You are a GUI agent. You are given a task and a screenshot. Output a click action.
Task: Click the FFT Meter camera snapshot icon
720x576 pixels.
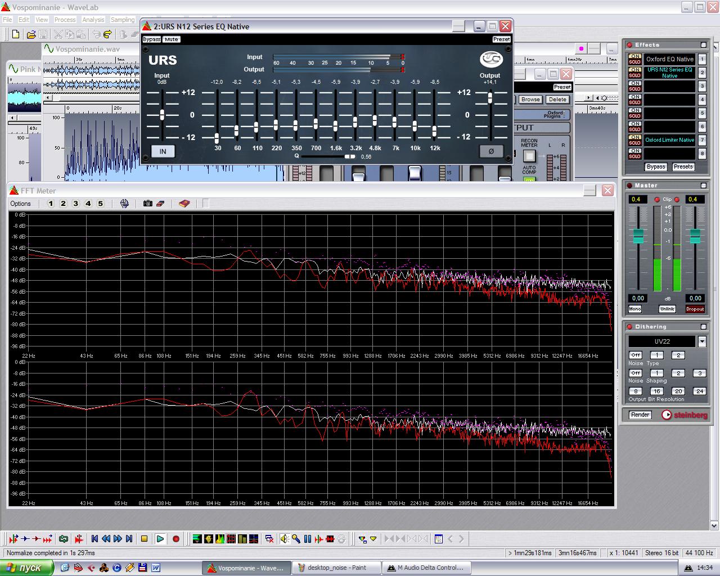[x=147, y=204]
